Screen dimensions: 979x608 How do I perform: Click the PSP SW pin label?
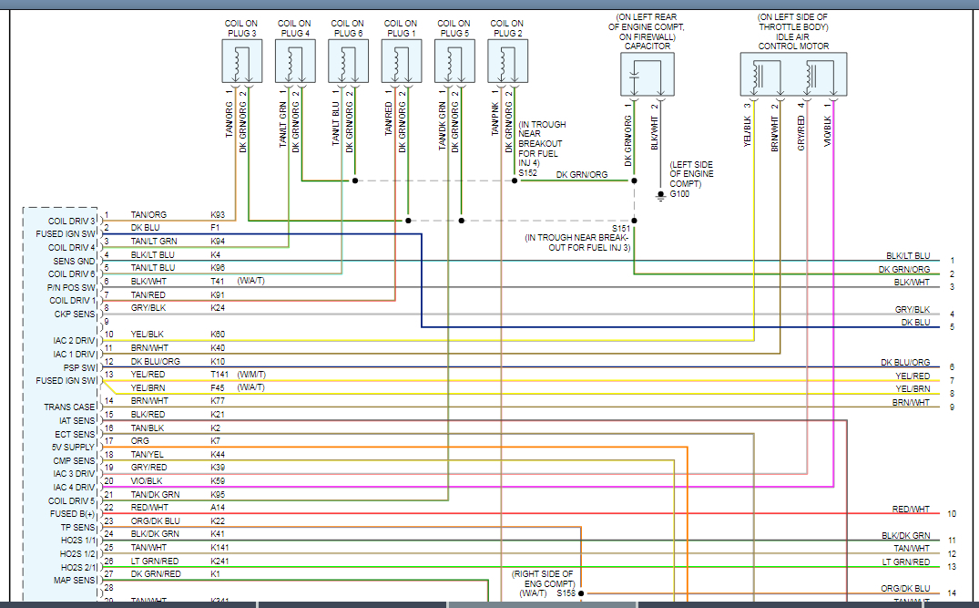click(79, 367)
